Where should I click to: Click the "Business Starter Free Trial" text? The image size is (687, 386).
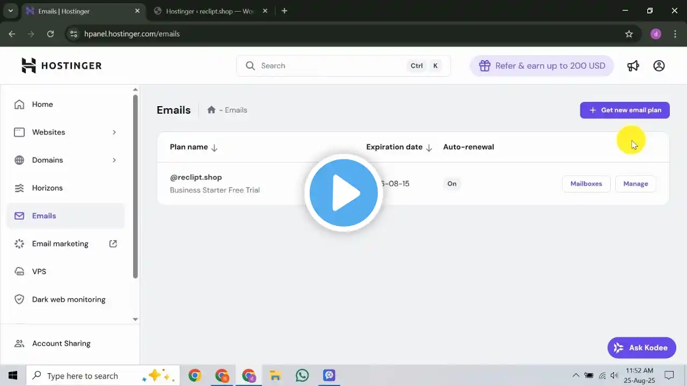(x=215, y=190)
